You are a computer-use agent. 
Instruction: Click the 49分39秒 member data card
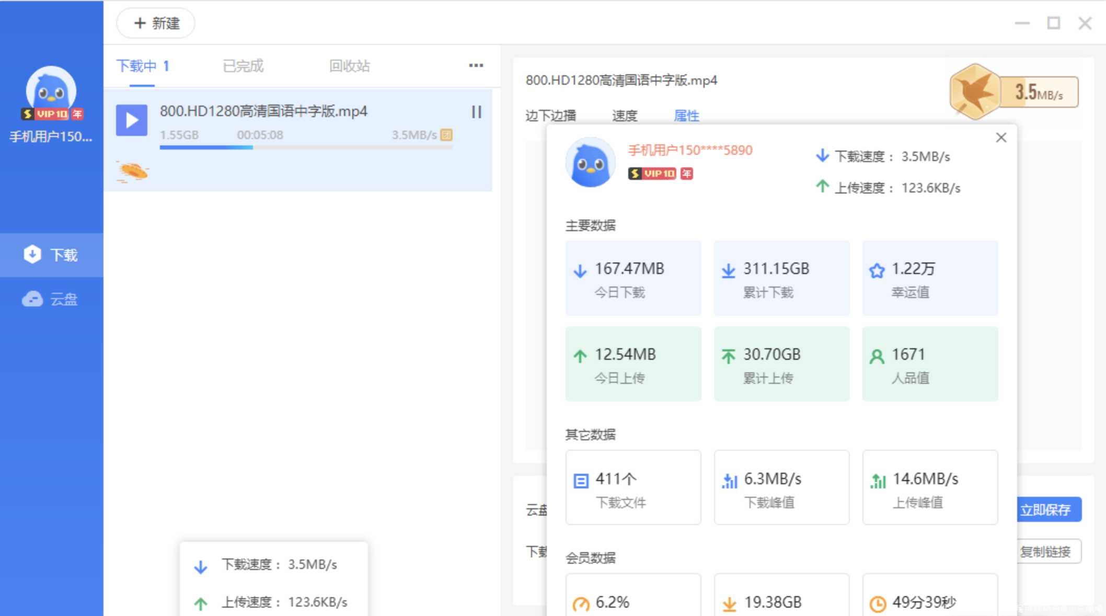pos(930,595)
